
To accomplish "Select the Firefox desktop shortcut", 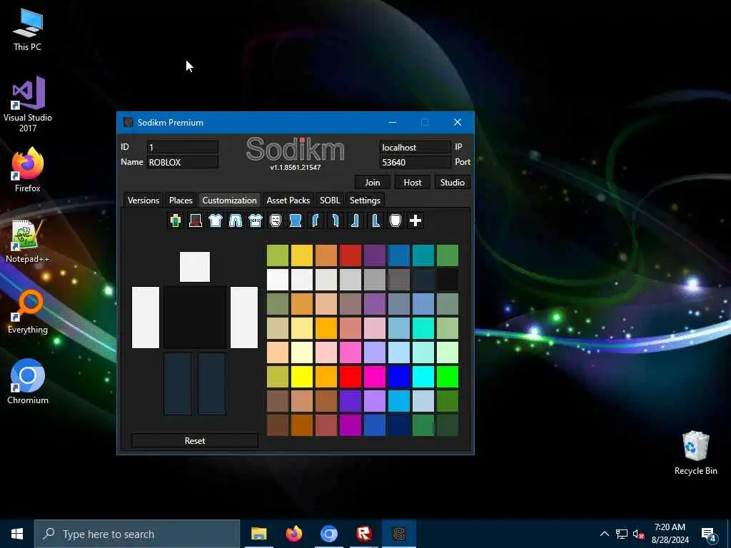I will pyautogui.click(x=28, y=170).
